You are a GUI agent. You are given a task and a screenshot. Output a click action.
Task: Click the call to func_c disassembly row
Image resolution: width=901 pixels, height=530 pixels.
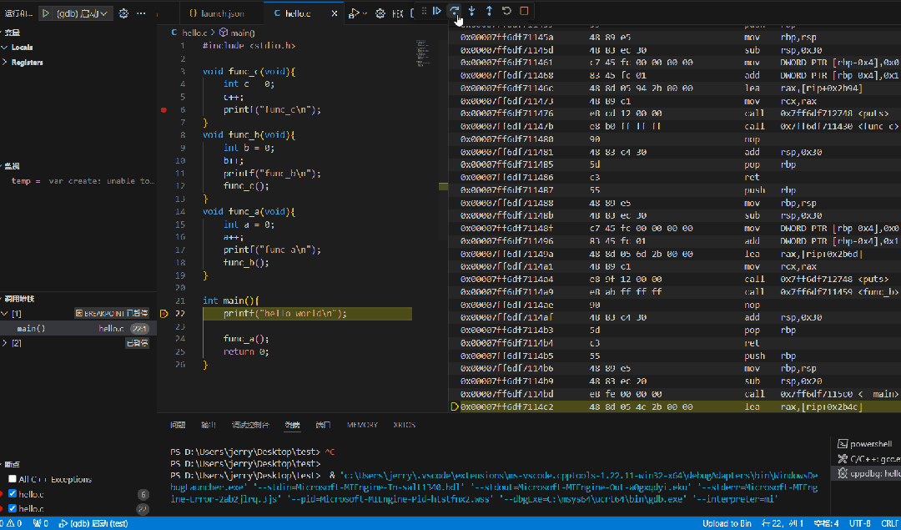(x=675, y=127)
